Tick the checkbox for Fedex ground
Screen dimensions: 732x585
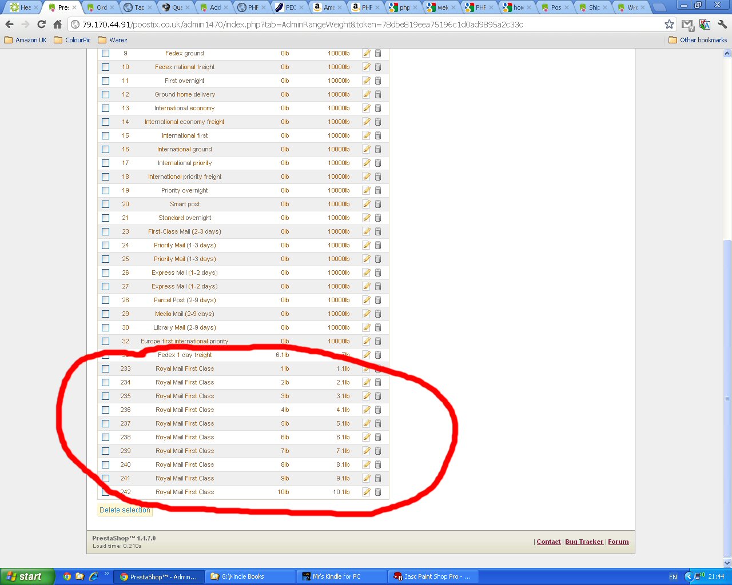pos(105,53)
